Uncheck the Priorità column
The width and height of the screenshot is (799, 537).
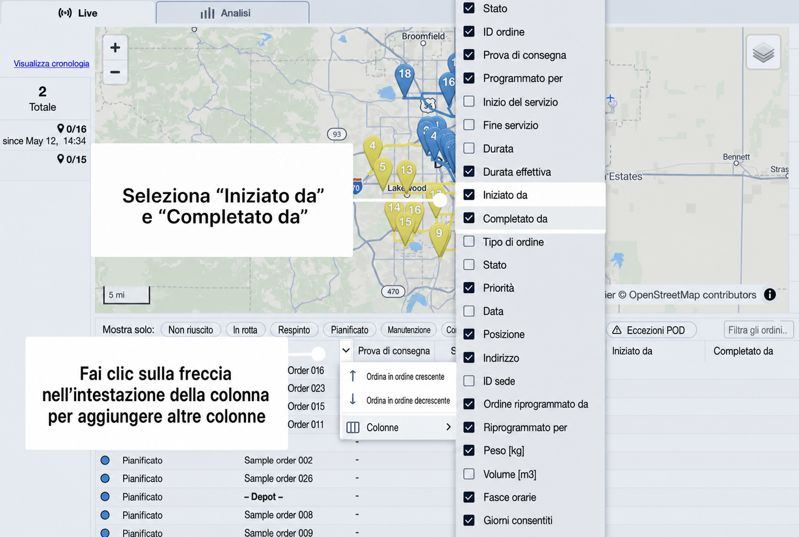pyautogui.click(x=469, y=288)
